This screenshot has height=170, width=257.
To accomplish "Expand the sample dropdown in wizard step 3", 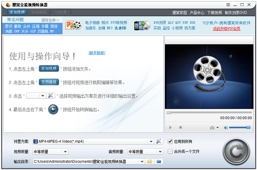I will (x=43, y=96).
